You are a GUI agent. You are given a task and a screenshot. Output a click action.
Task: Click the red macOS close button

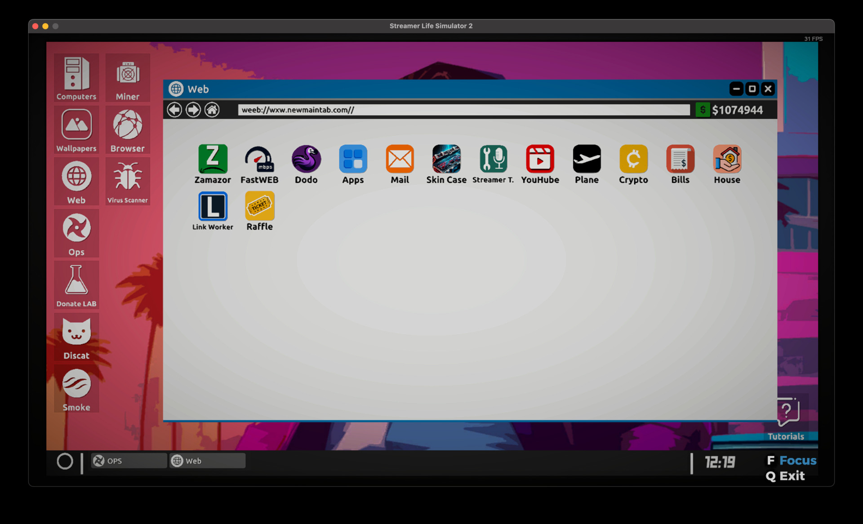click(x=36, y=26)
